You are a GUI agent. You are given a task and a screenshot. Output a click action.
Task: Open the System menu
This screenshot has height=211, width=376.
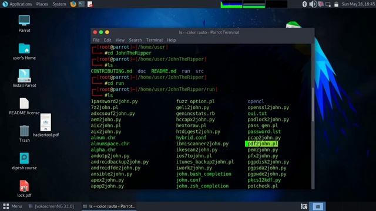click(x=59, y=4)
